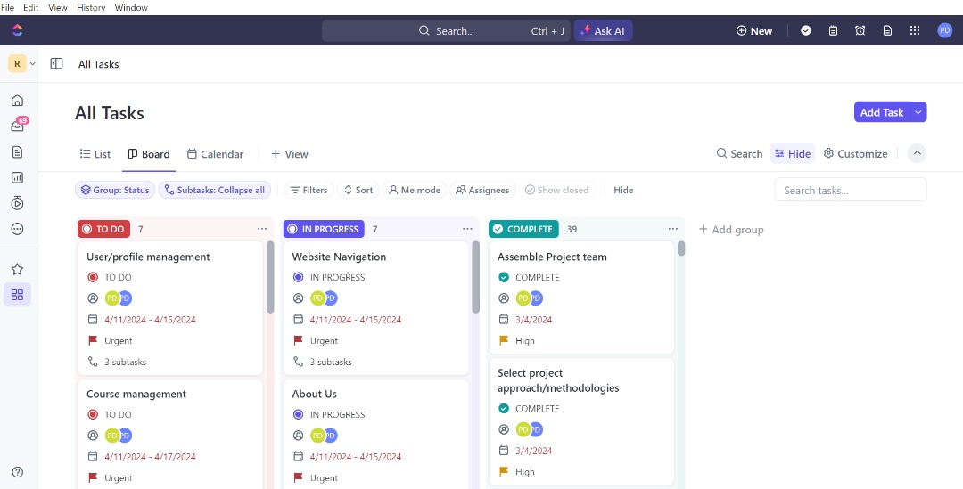
Task: Click the Ask AI button
Action: [x=603, y=30]
